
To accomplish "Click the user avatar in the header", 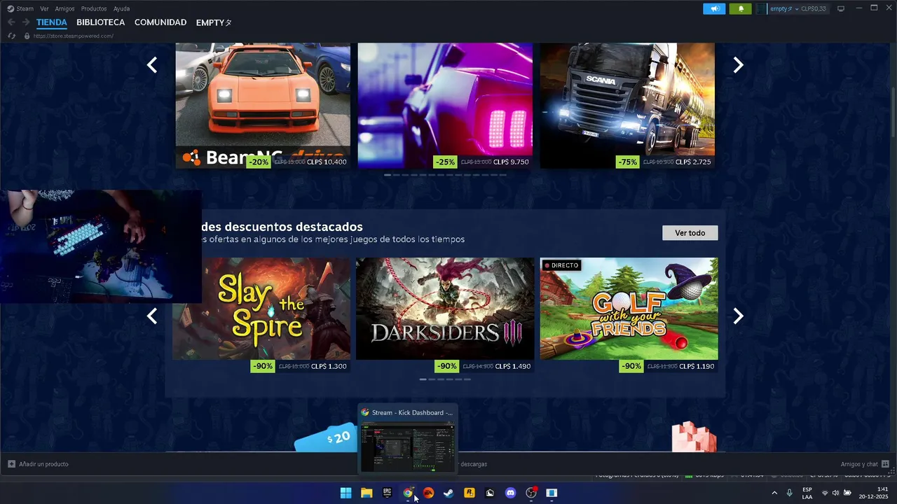I will pyautogui.click(x=762, y=8).
